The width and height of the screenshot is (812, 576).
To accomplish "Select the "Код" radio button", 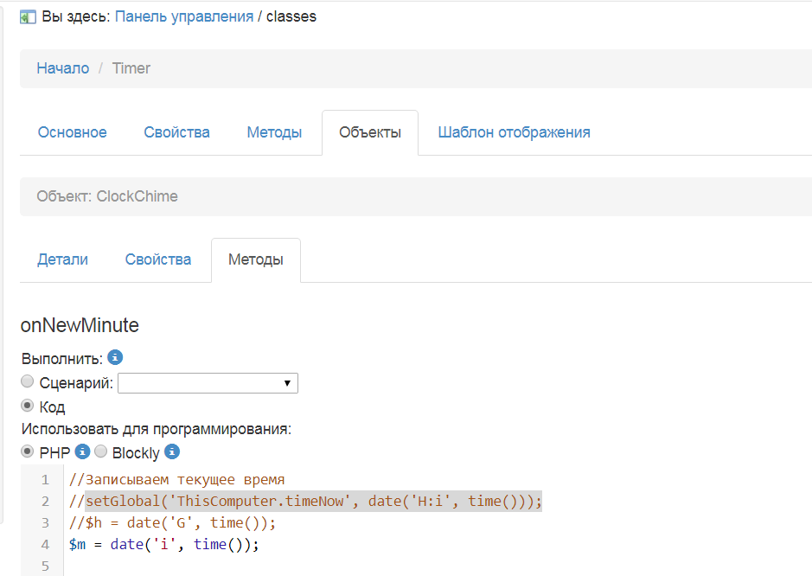I will (x=28, y=406).
